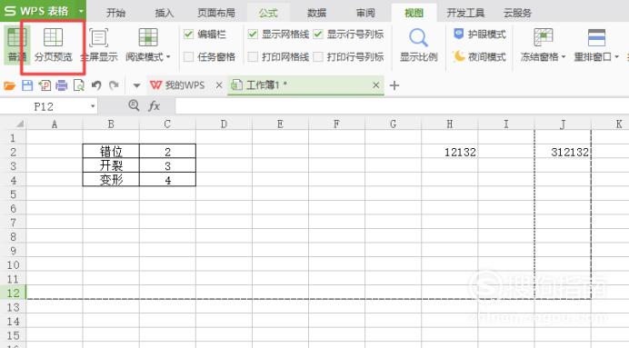Enter Full Screen display (全屏显示)
The image size is (629, 348).
(x=99, y=45)
